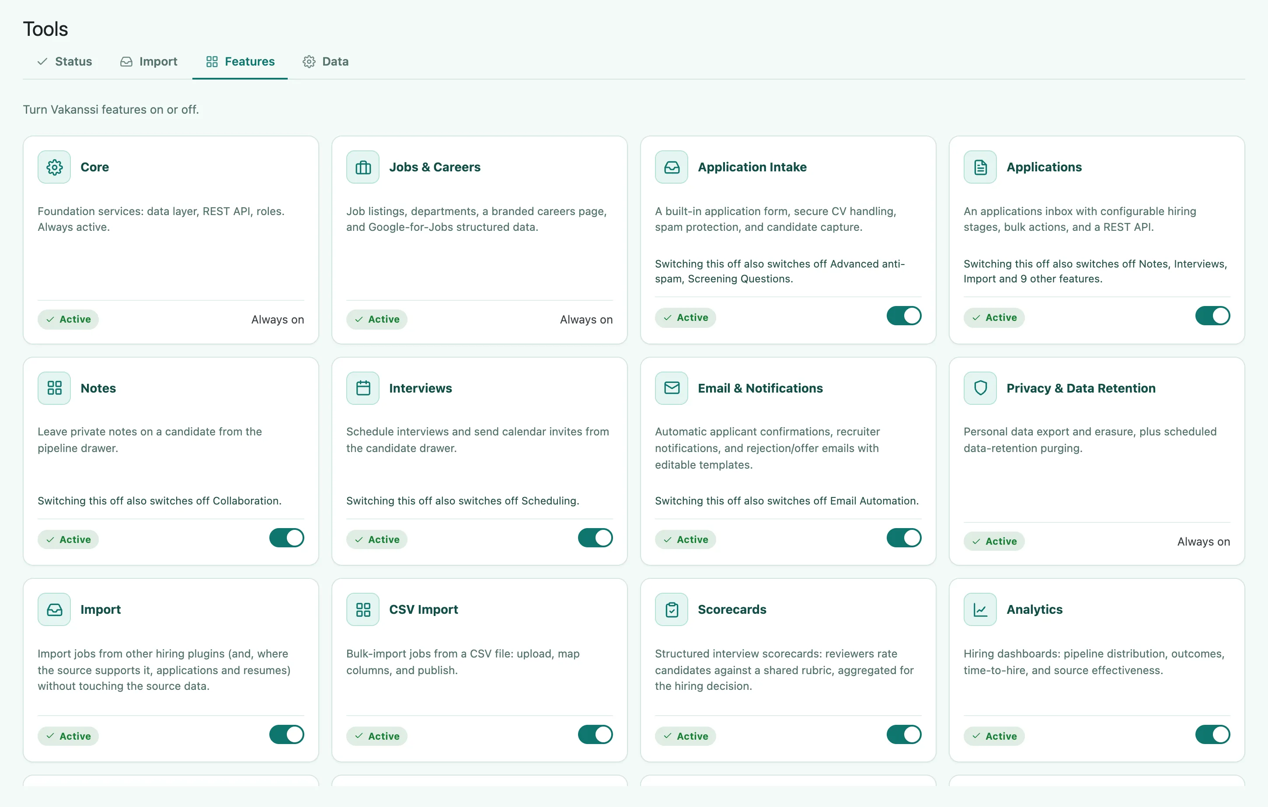Screen dimensions: 1268x807
Task: Turn off Email & Notifications toggle
Action: 904,537
